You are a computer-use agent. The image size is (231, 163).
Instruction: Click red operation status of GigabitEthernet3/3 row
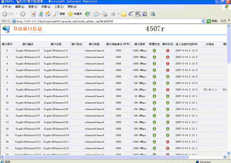(x=167, y=90)
